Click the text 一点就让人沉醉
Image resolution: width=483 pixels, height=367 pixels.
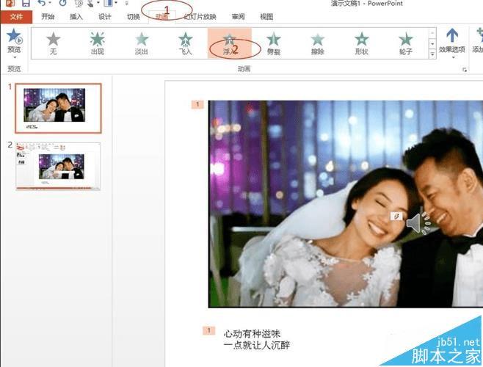(x=257, y=345)
